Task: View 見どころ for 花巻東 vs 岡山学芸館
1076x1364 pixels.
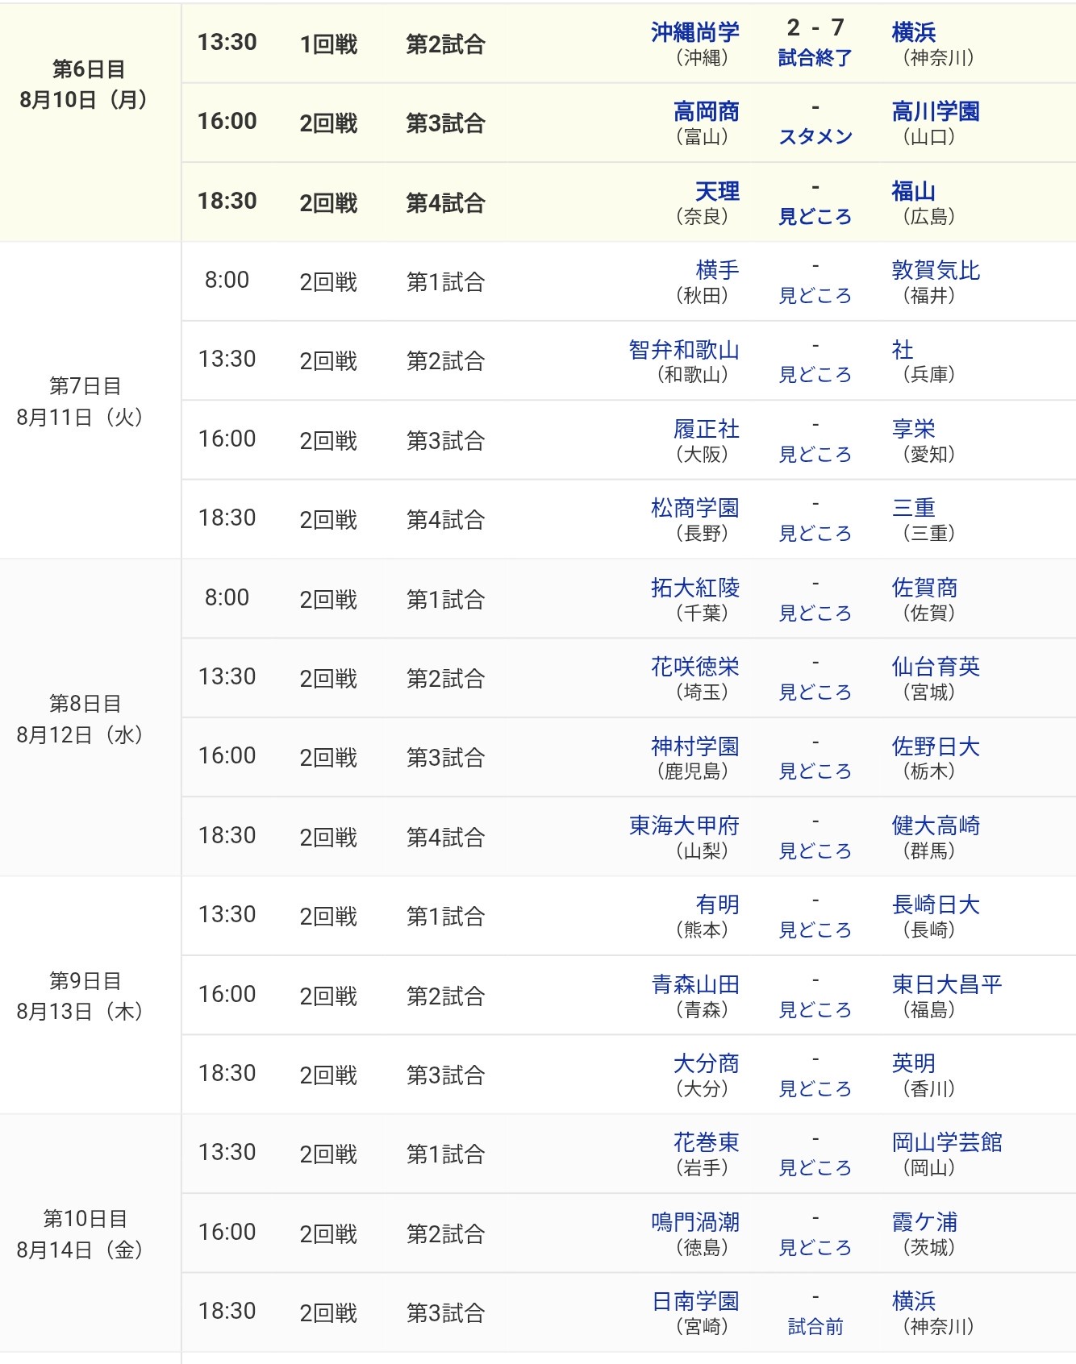Action: pos(815,1168)
